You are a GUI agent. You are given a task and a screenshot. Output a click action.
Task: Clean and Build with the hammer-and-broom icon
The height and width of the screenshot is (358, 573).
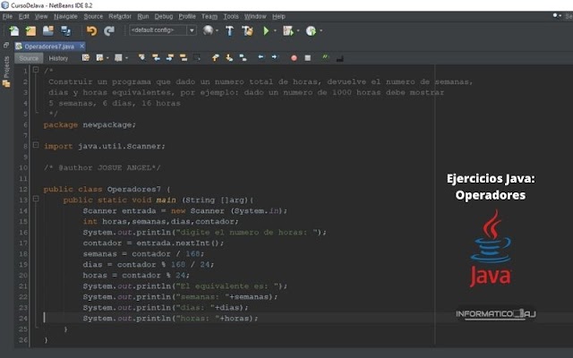pos(247,31)
